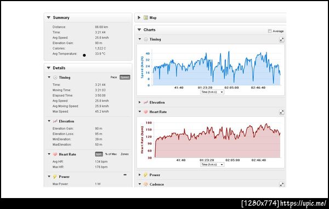Collapse the Charts section triangle

pyautogui.click(x=139, y=30)
